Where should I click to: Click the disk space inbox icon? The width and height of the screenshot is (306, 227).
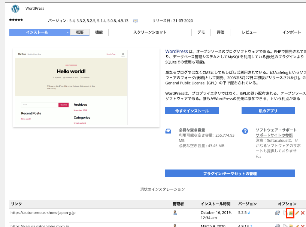[x=168, y=131]
